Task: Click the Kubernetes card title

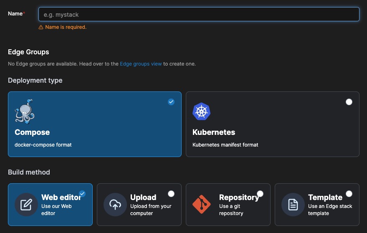Action: 214,132
